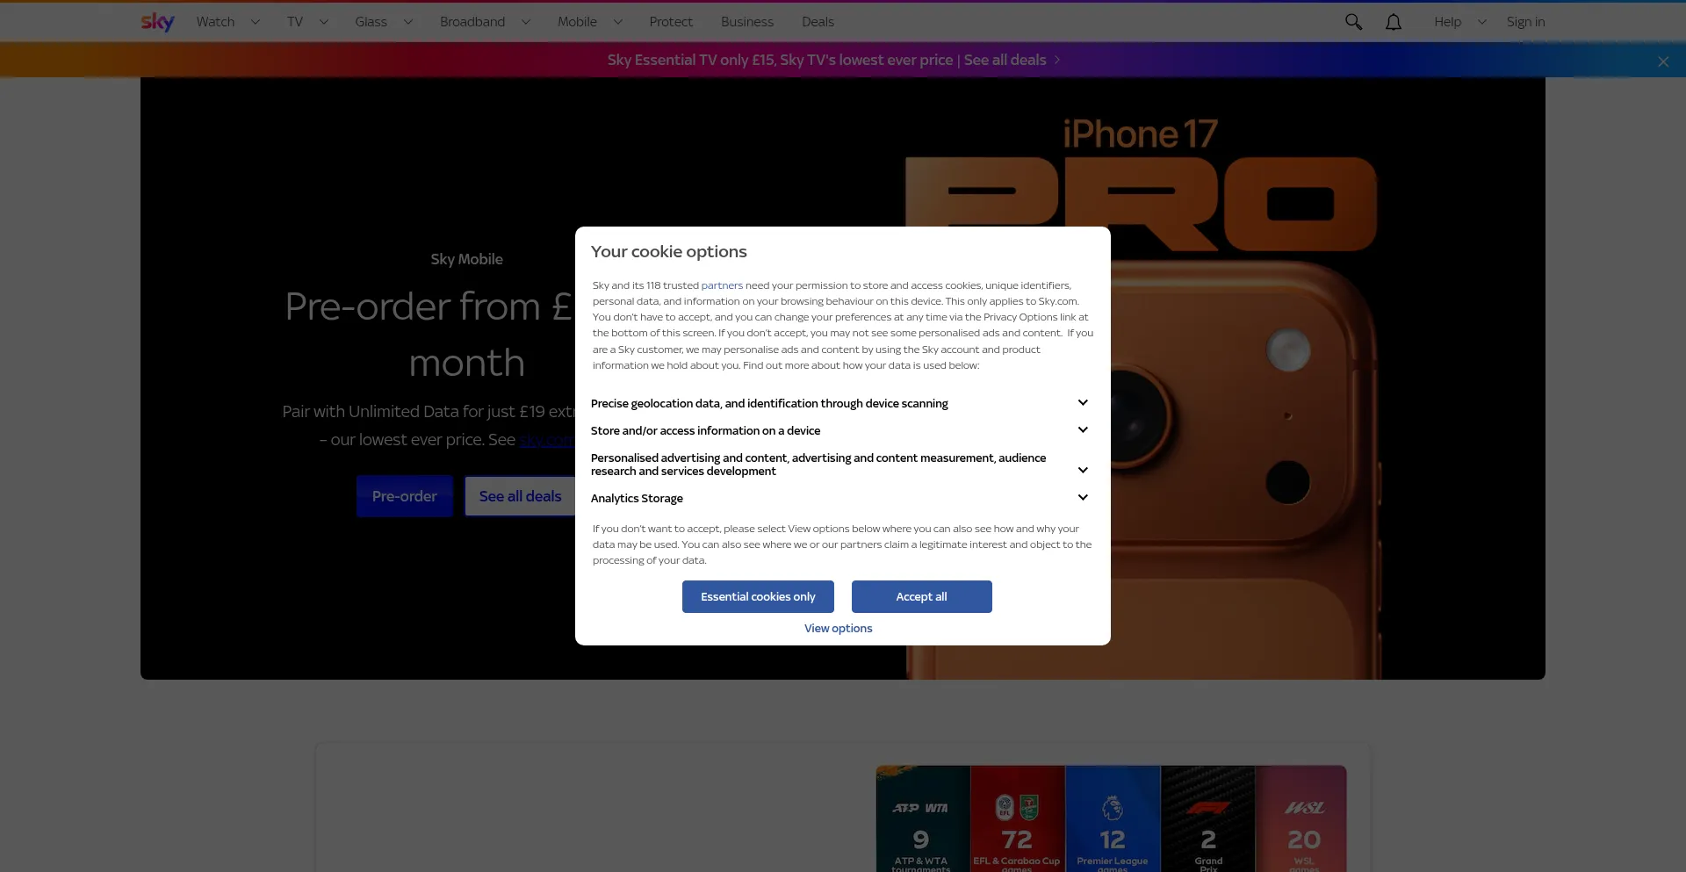
Task: Expand the Mobile menu chevron
Action: 618,22
